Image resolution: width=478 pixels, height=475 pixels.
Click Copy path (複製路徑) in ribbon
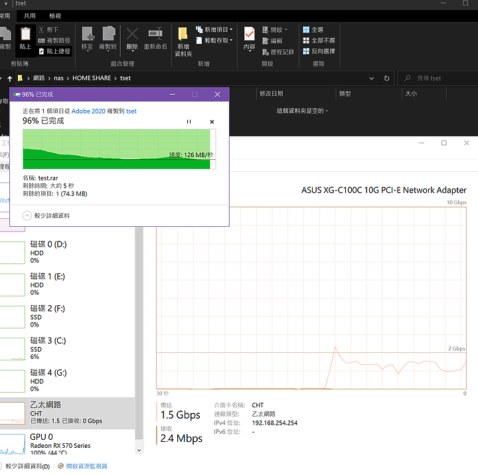[54, 40]
